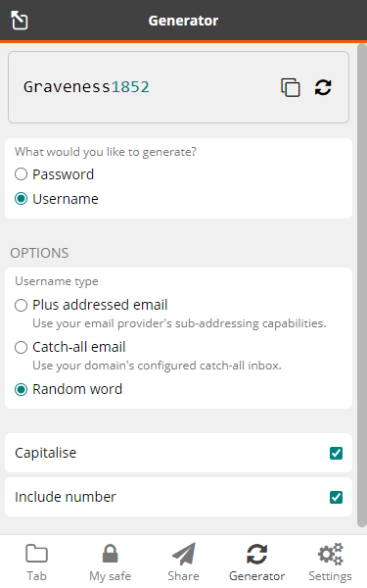Choose Plus addressed email type
Screen dimensions: 367x588
point(21,305)
